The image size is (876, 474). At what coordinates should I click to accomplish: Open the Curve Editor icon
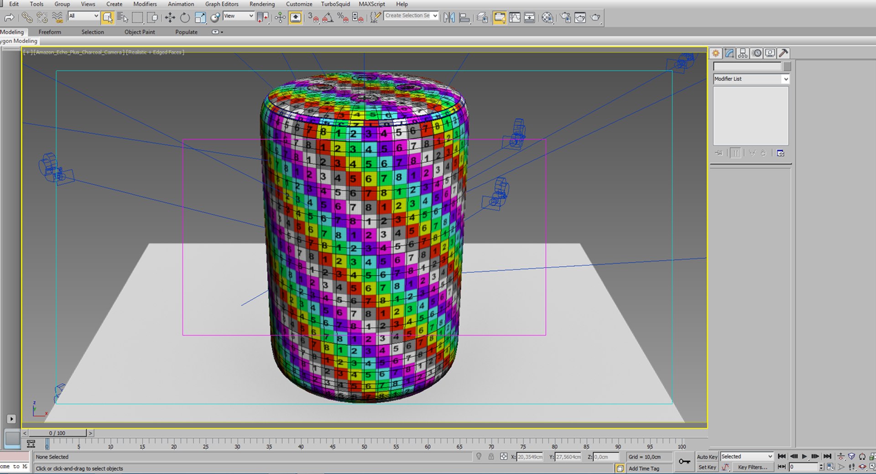[515, 17]
